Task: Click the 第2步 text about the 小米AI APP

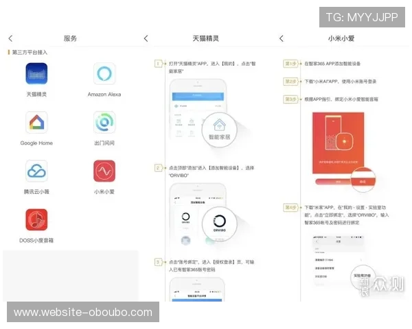Action: pyautogui.click(x=341, y=82)
